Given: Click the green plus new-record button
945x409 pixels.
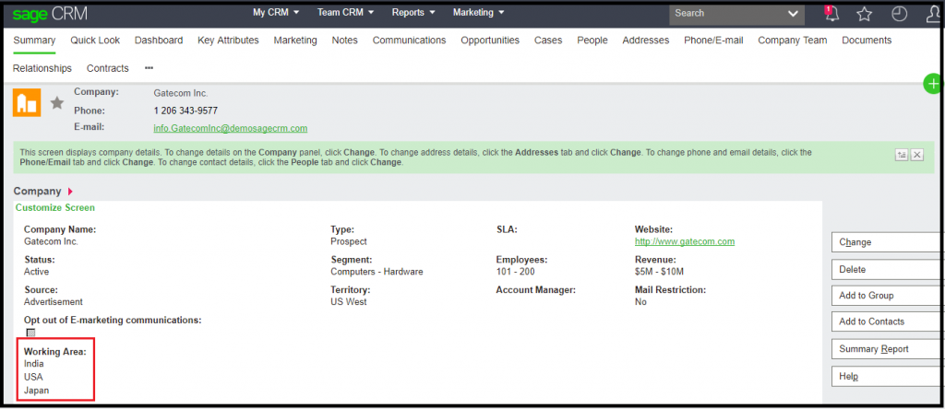Looking at the screenshot, I should [934, 84].
